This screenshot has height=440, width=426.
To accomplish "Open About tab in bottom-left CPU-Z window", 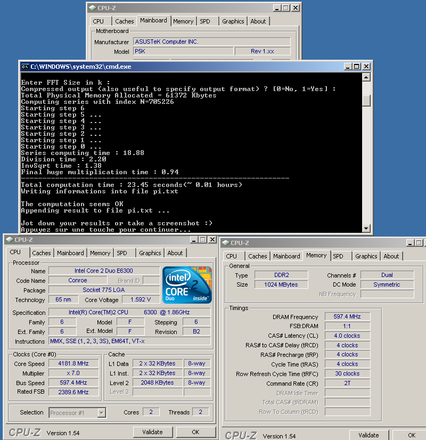I will coord(175,253).
